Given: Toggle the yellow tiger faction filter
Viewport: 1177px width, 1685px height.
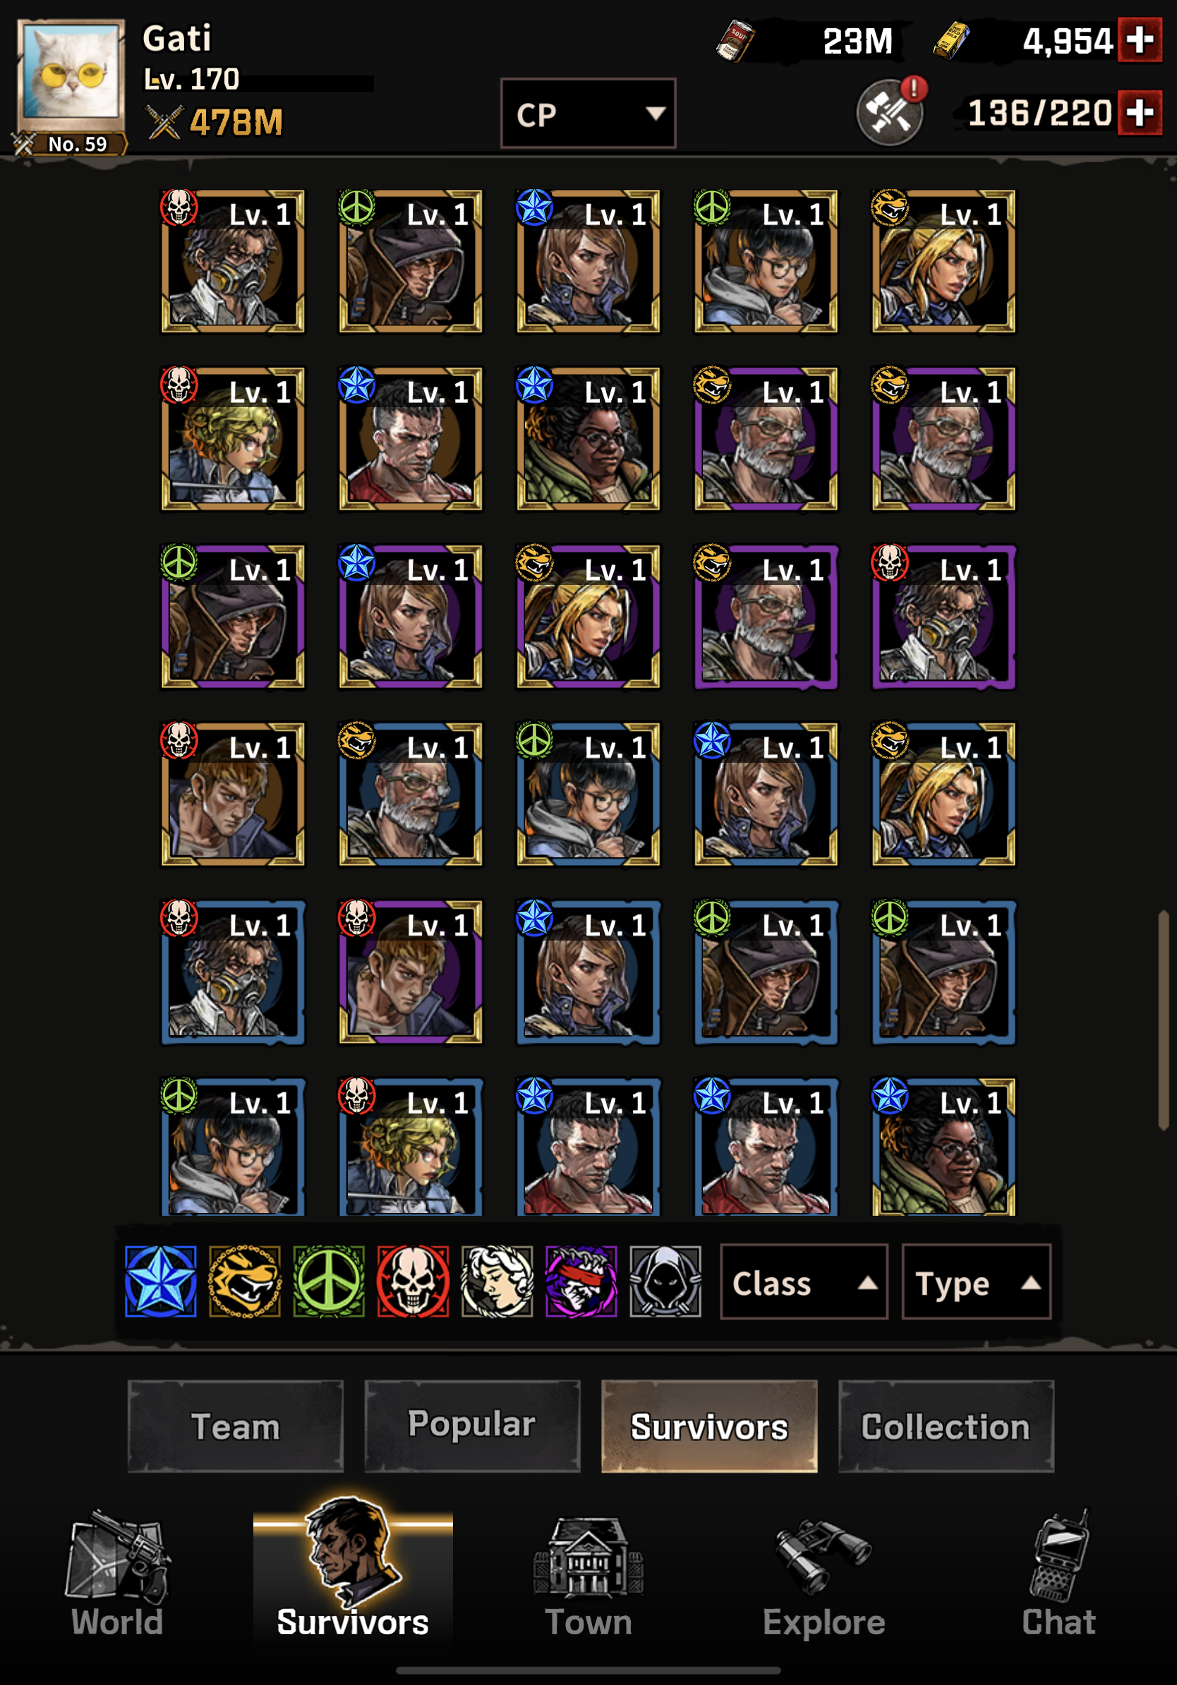Looking at the screenshot, I should [x=245, y=1281].
